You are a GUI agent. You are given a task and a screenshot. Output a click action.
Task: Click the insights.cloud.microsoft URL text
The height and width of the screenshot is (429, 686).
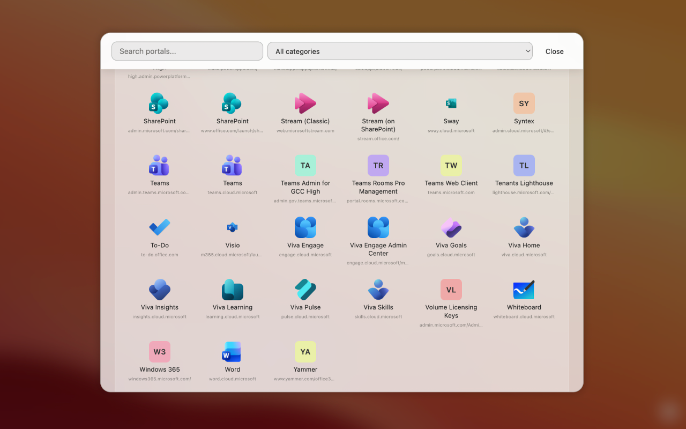(160, 317)
